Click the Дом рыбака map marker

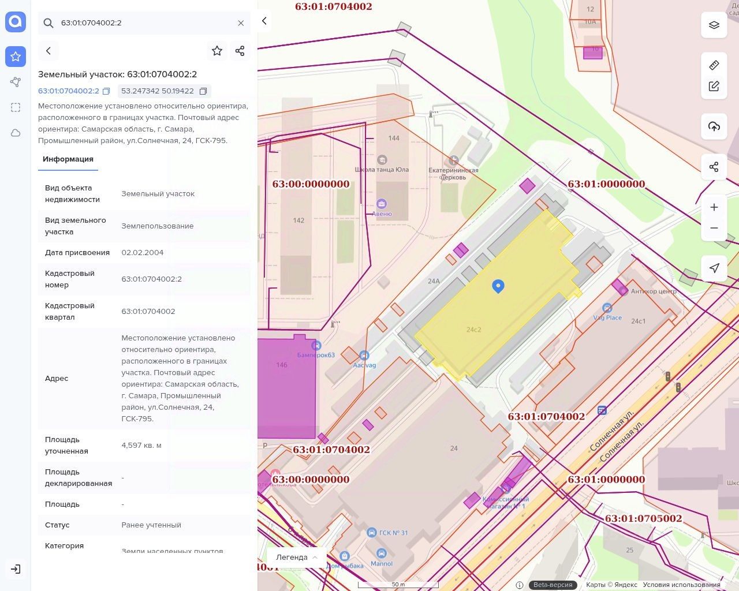coord(345,556)
